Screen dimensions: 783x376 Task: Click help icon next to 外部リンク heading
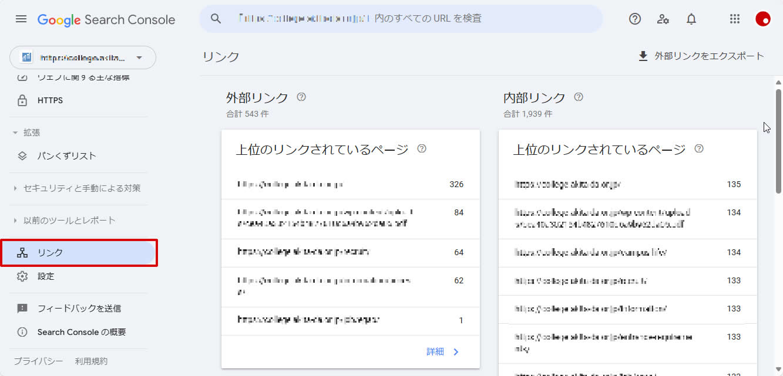(301, 97)
